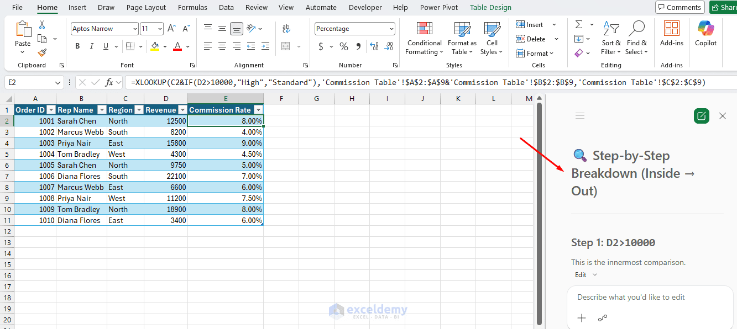The image size is (737, 329).
Task: Open the Insert ribbon tab
Action: point(77,7)
